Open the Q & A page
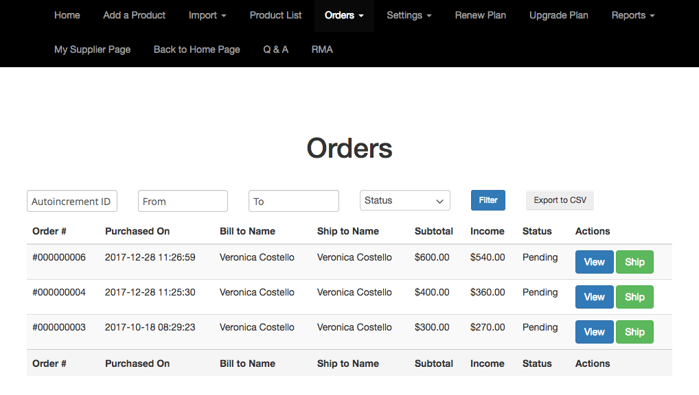Screen dimensions: 699x395 (275, 49)
